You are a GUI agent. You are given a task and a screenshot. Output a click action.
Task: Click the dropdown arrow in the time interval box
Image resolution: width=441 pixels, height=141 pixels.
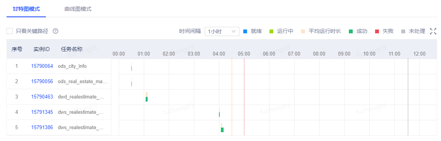point(234,31)
